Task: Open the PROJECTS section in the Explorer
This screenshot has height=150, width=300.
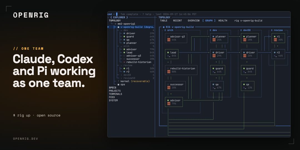Action: coord(115,91)
